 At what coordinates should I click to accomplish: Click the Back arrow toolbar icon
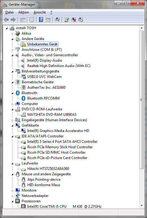6,20
